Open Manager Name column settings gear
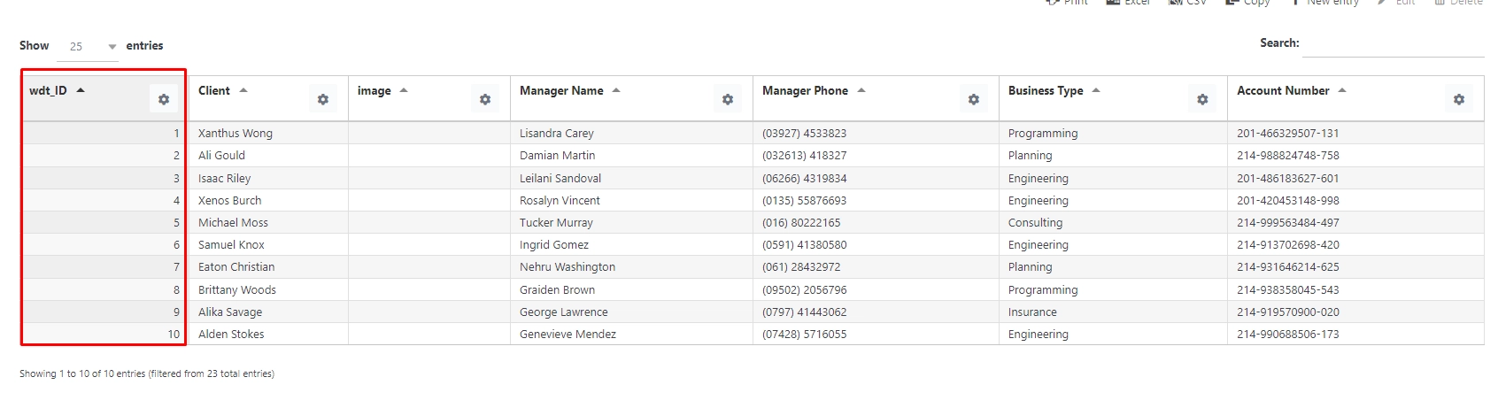This screenshot has width=1498, height=408. (x=728, y=100)
